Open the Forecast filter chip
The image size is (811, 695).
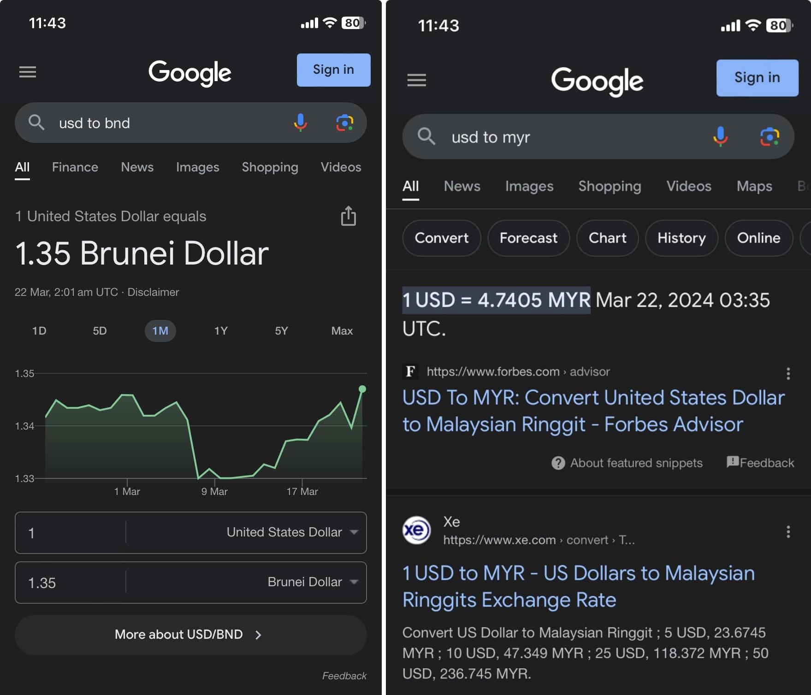point(528,238)
